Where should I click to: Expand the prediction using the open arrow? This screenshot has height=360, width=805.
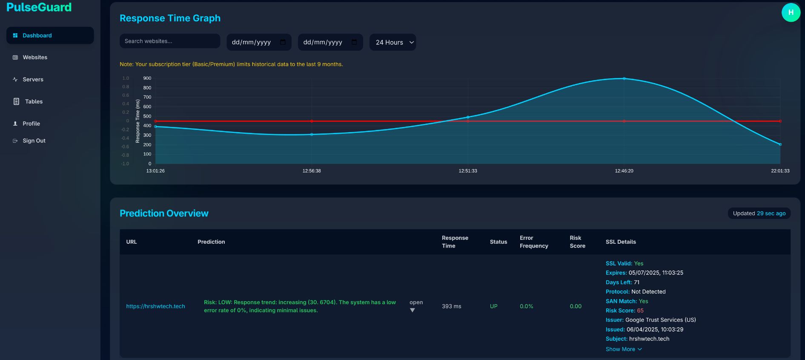click(x=412, y=310)
